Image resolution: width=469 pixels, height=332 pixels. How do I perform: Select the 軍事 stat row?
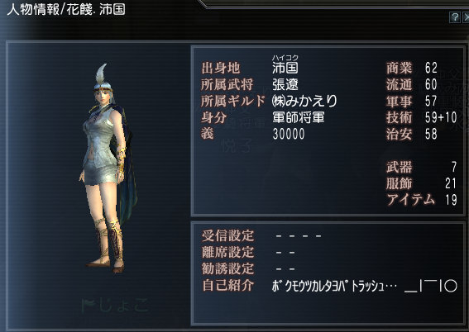[412, 102]
